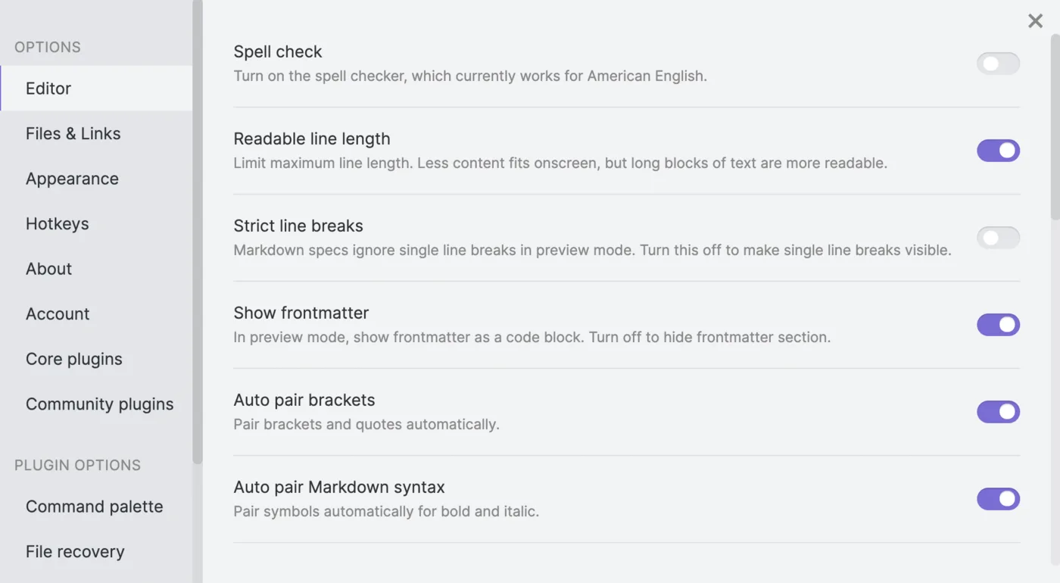Open Command palette plugin options
Image resolution: width=1060 pixels, height=583 pixels.
[94, 507]
